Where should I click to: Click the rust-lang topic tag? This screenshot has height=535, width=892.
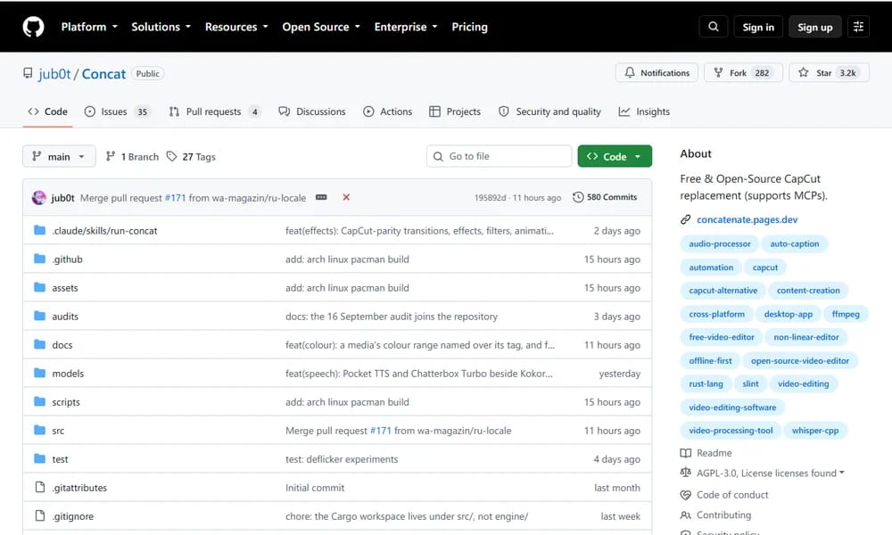tap(706, 383)
